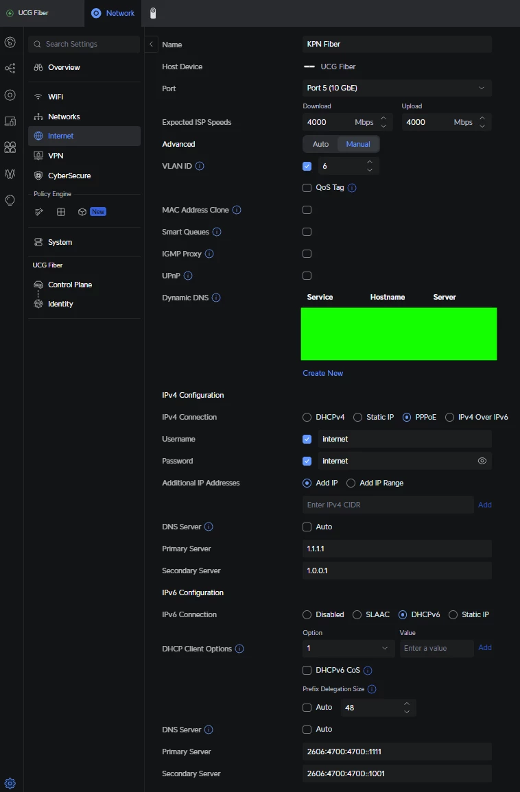Go to the VPN settings section
This screenshot has width=520, height=792.
tap(56, 156)
